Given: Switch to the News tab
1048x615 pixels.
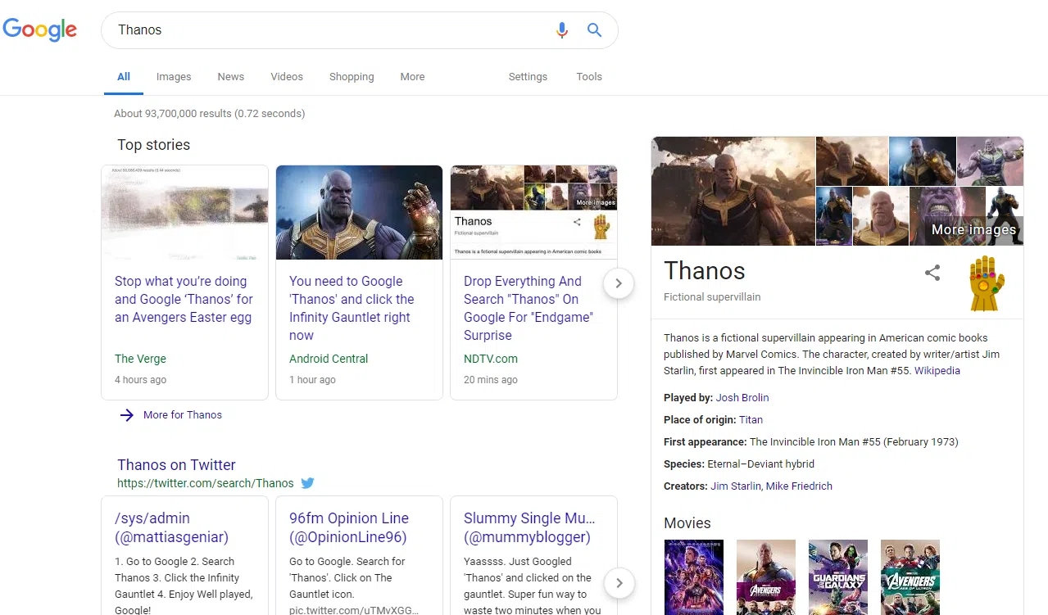Looking at the screenshot, I should click(x=230, y=77).
